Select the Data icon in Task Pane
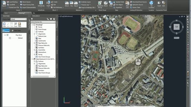Viewport: 191px width, 107px height. click(x=4, y=24)
